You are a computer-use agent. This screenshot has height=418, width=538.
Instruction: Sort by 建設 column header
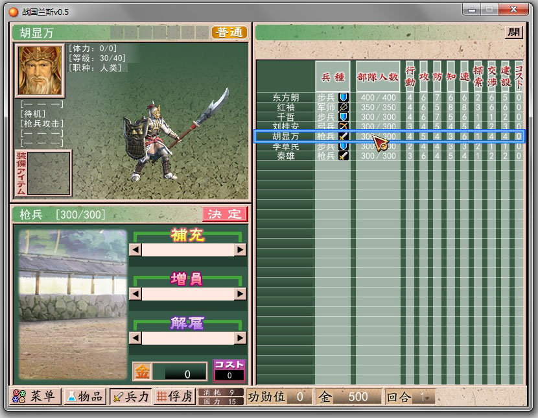click(505, 76)
